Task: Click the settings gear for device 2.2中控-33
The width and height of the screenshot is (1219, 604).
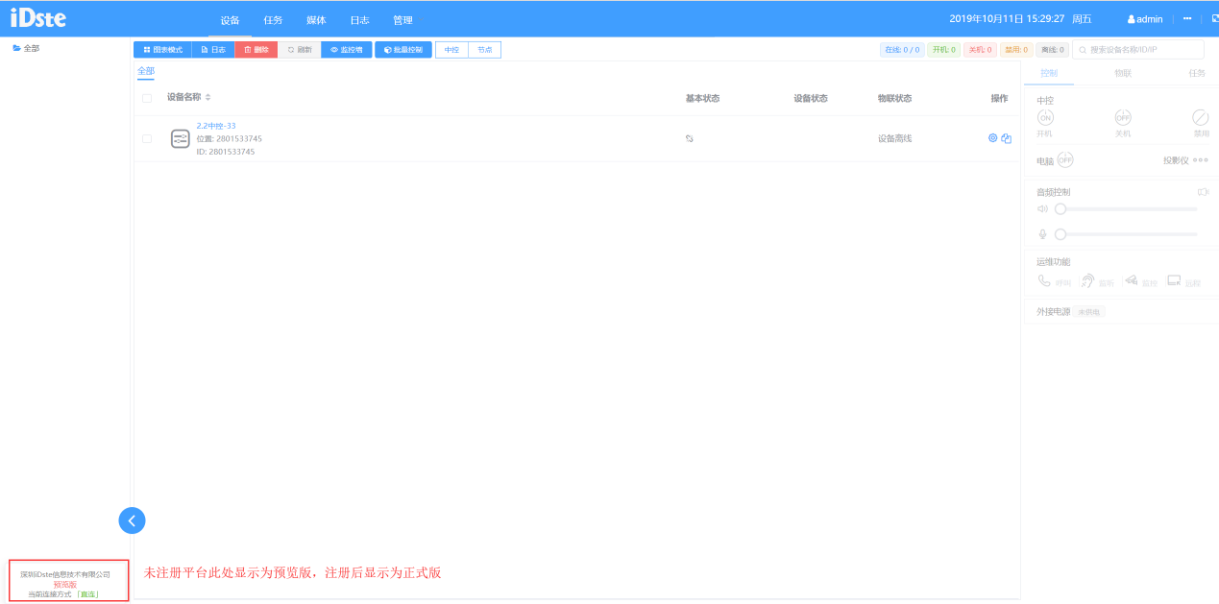Action: click(993, 138)
